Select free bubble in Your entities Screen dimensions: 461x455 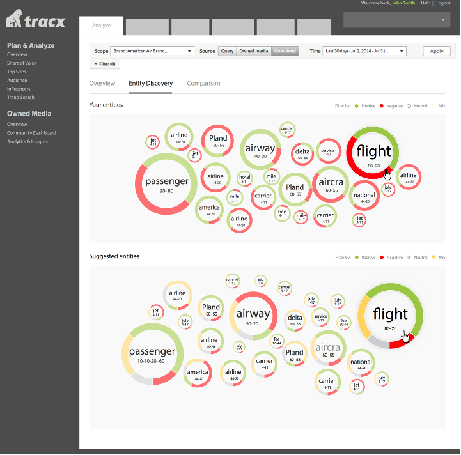(x=282, y=213)
